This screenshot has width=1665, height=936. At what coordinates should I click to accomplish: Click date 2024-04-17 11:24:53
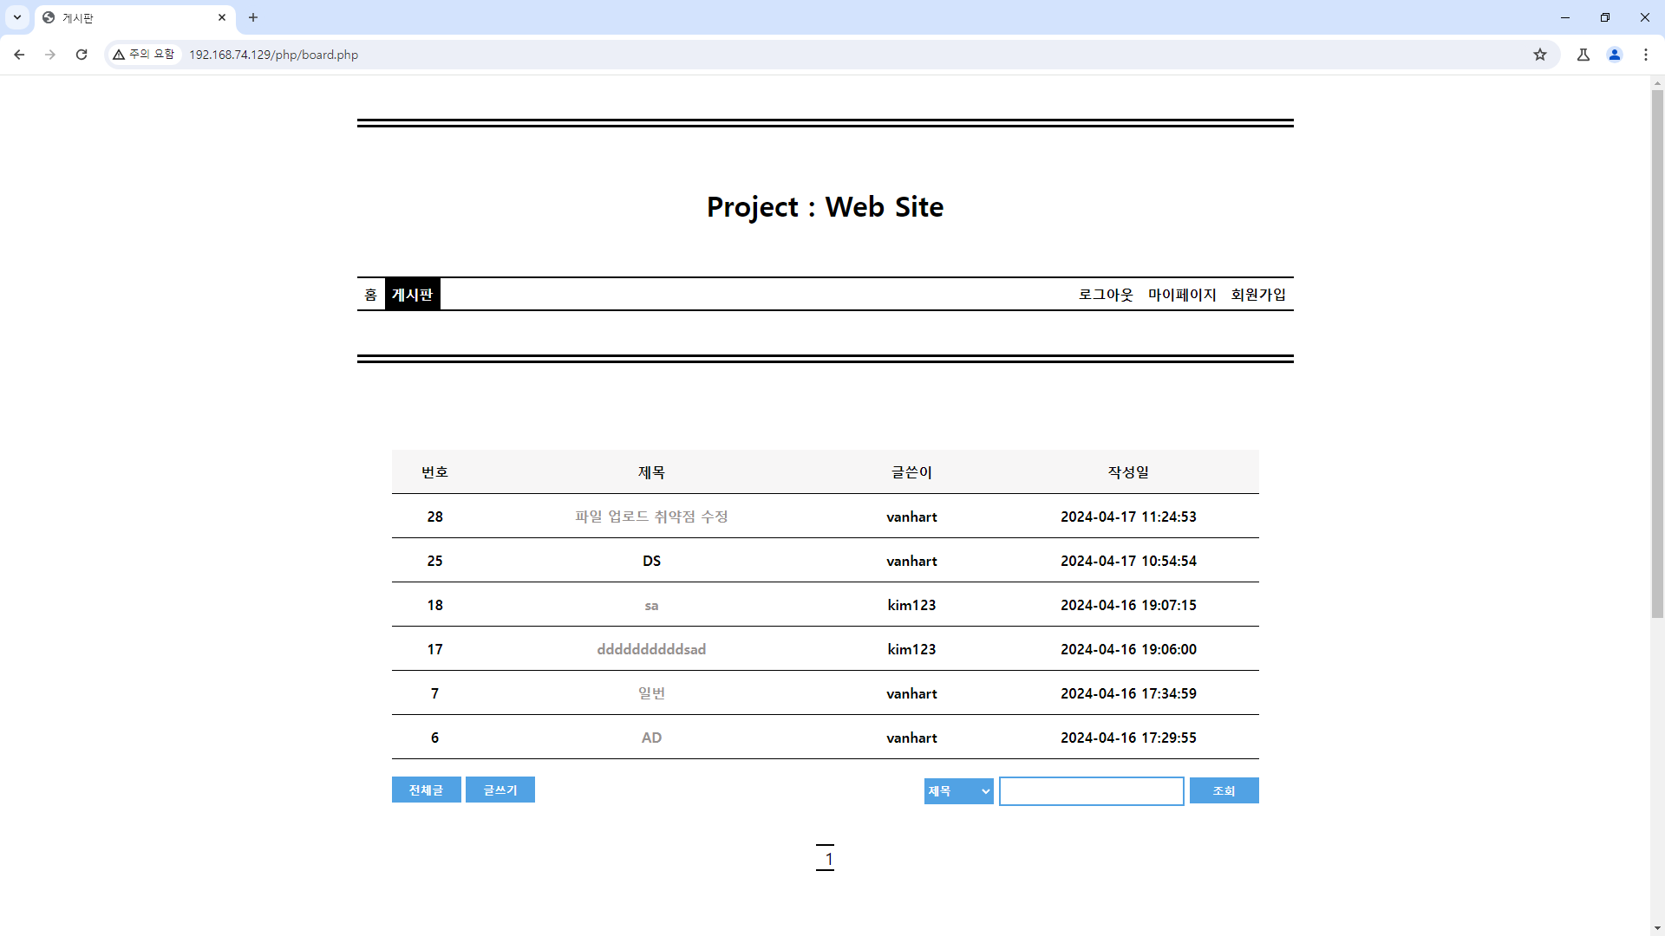pos(1128,517)
